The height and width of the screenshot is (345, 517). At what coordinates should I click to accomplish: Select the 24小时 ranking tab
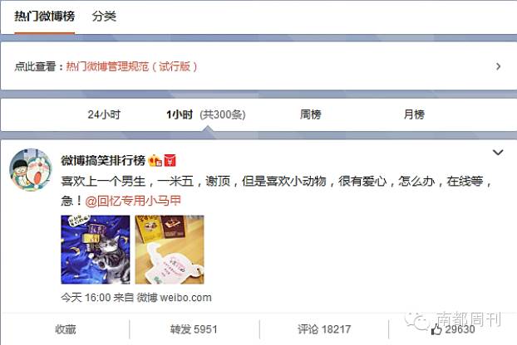point(104,114)
